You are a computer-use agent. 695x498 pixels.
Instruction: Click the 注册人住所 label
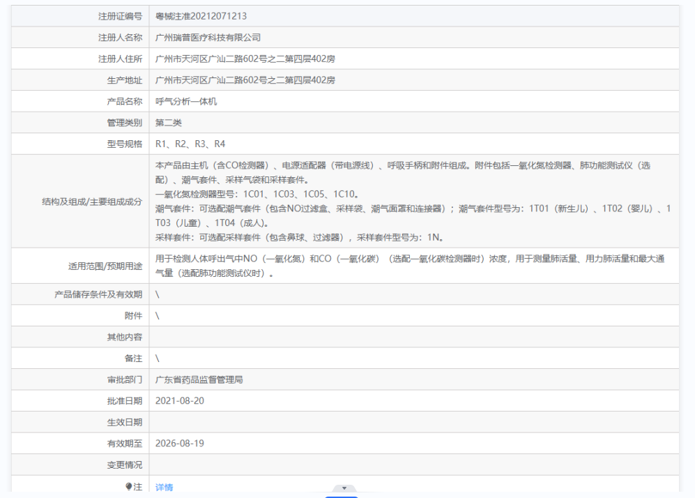[x=120, y=59]
